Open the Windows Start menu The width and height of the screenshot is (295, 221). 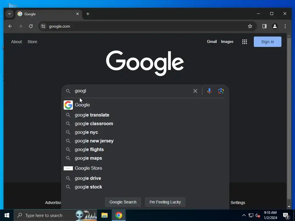point(7,215)
